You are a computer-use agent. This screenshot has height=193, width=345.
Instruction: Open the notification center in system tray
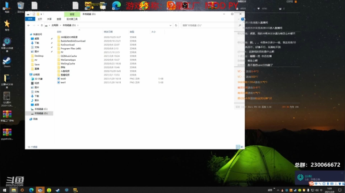pos(340,190)
